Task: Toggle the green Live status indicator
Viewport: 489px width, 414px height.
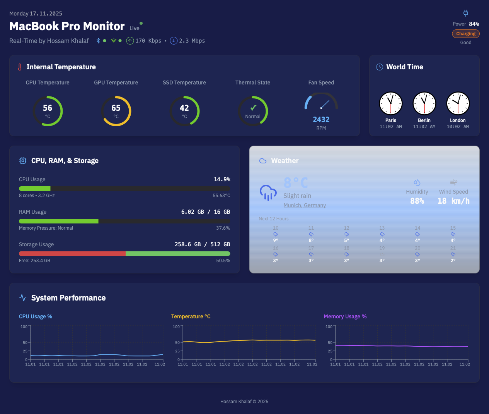Action: click(141, 23)
